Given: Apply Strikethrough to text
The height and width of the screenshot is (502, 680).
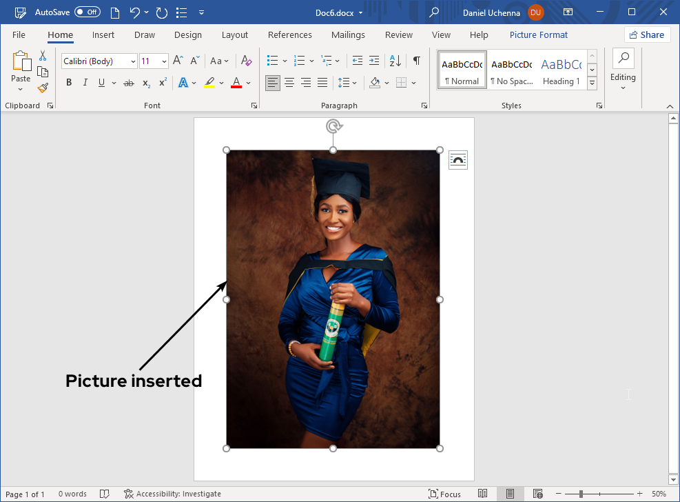Looking at the screenshot, I should (128, 82).
